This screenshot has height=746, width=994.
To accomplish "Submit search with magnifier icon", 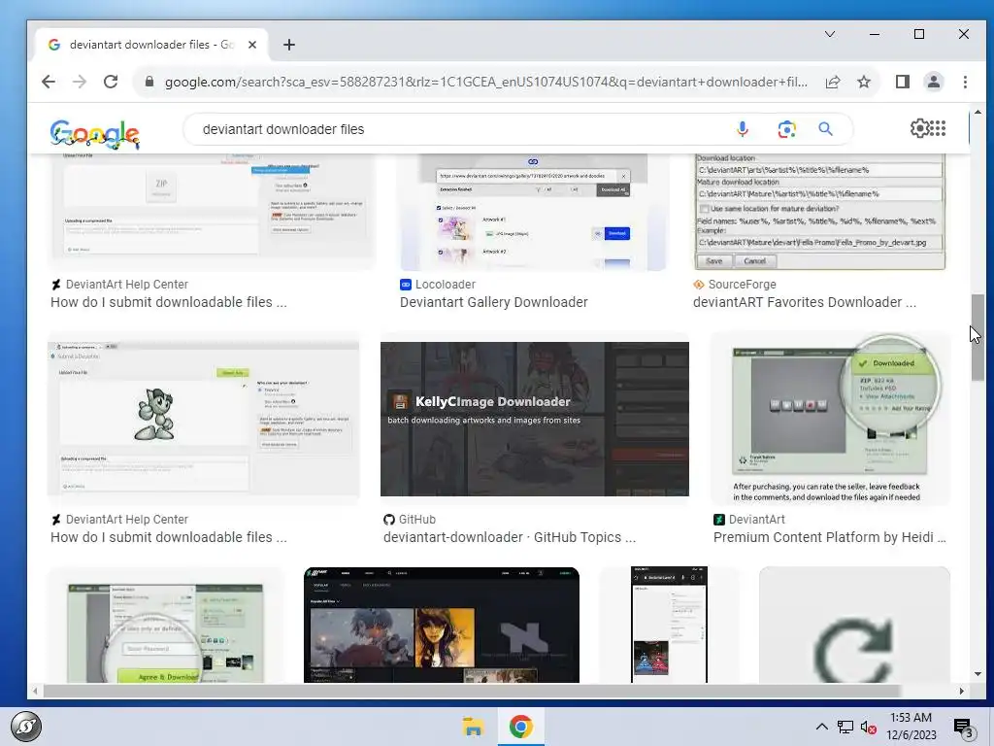I will [x=825, y=129].
